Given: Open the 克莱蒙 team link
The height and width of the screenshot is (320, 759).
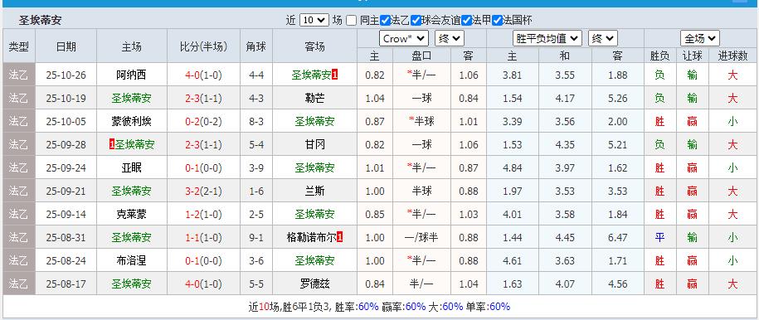Looking at the screenshot, I should [131, 215].
